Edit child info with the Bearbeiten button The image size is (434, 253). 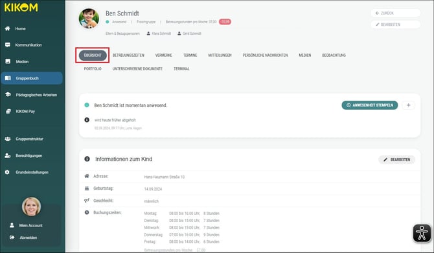(396, 159)
